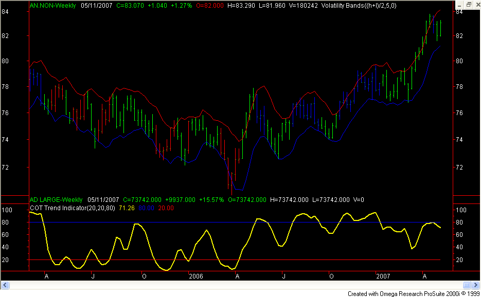Click the yellow 71.26 indicator value
Viewport: 481px width, 297px height.
coord(127,208)
